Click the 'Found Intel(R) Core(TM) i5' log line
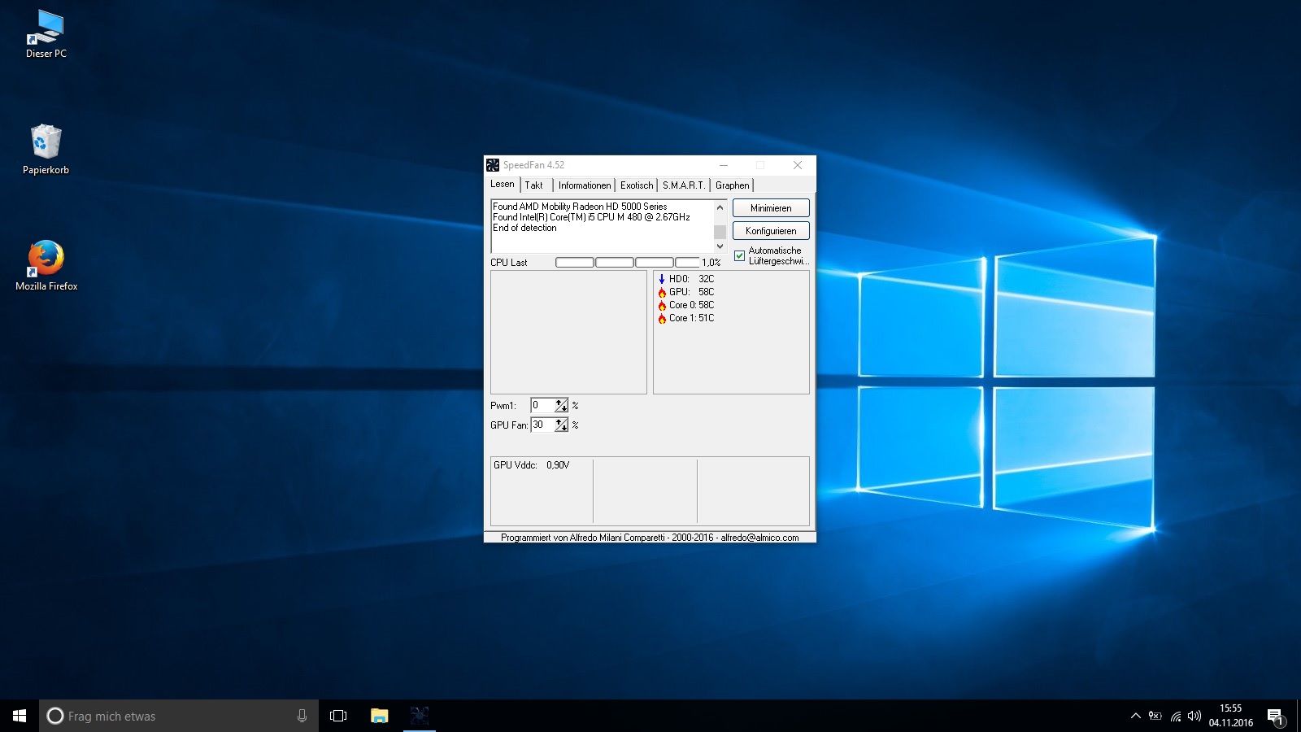Image resolution: width=1301 pixels, height=732 pixels. (591, 217)
